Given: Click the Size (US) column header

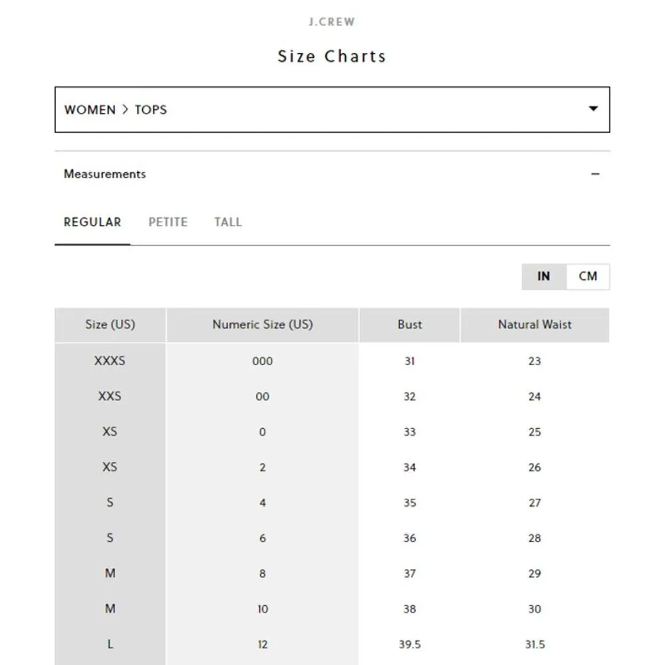Looking at the screenshot, I should click(x=110, y=325).
